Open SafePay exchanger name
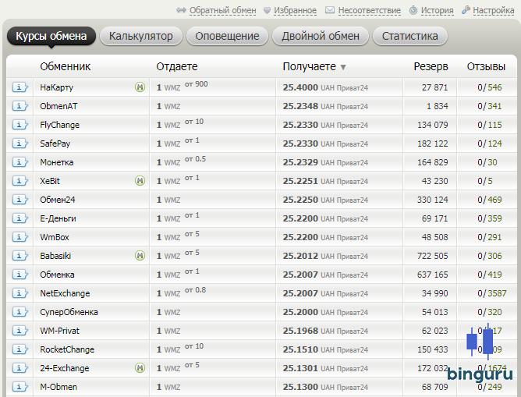This screenshot has height=397, width=521. click(x=55, y=144)
